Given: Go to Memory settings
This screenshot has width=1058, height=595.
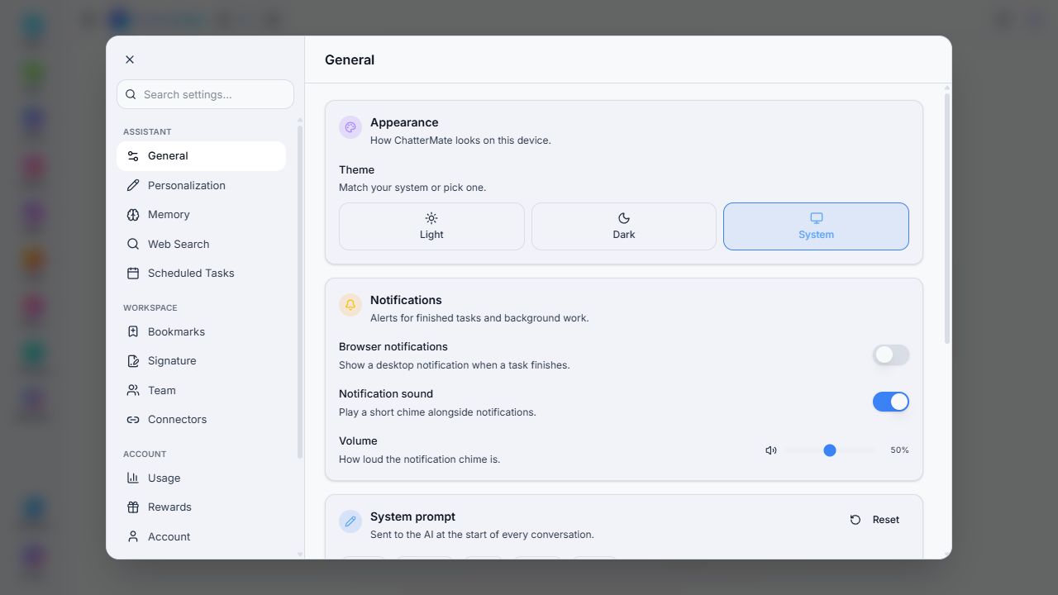Looking at the screenshot, I should point(201,215).
